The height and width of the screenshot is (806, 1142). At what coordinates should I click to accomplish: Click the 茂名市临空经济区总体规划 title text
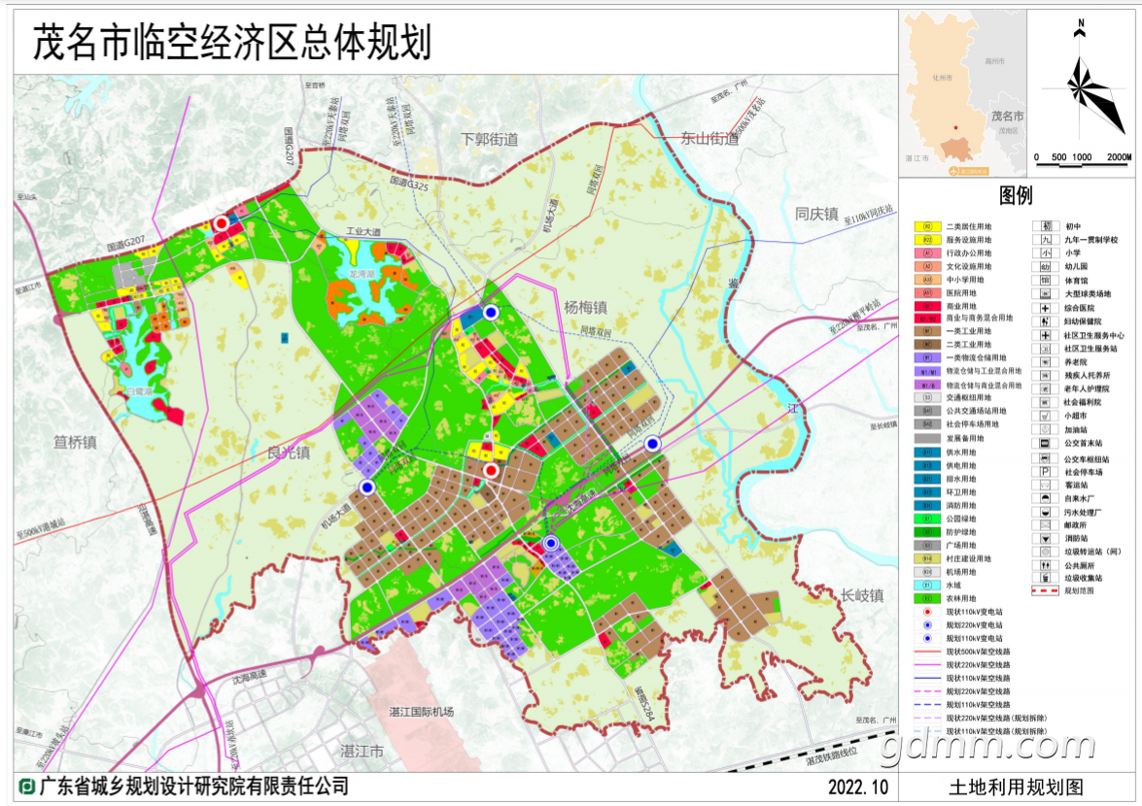[x=232, y=42]
